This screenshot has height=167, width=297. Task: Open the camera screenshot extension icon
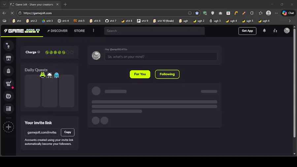pos(220,13)
